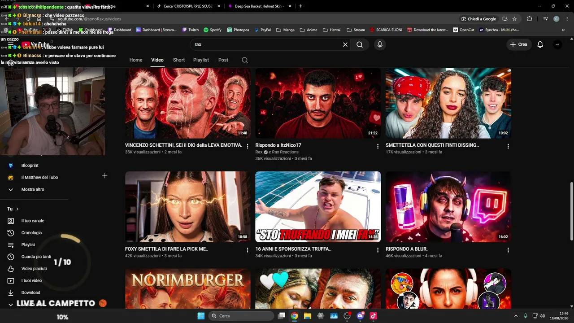Click the 16 ANNI E SPONSORIZZA TRUFFA title
The image size is (574, 323).
(293, 249)
